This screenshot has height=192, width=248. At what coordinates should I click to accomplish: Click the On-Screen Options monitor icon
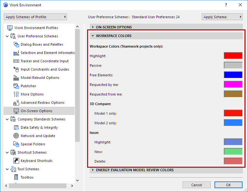16,111
